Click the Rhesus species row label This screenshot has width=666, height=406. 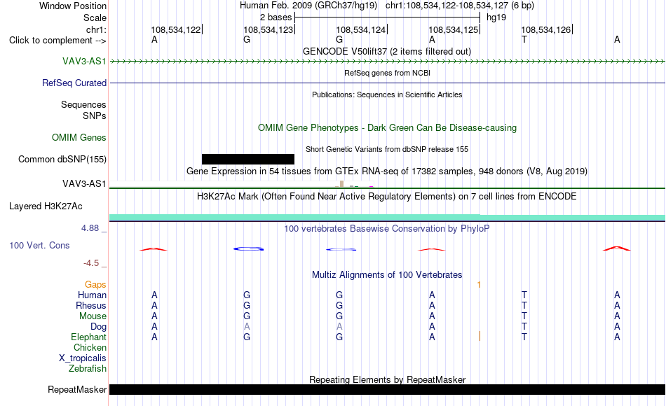pyautogui.click(x=91, y=305)
